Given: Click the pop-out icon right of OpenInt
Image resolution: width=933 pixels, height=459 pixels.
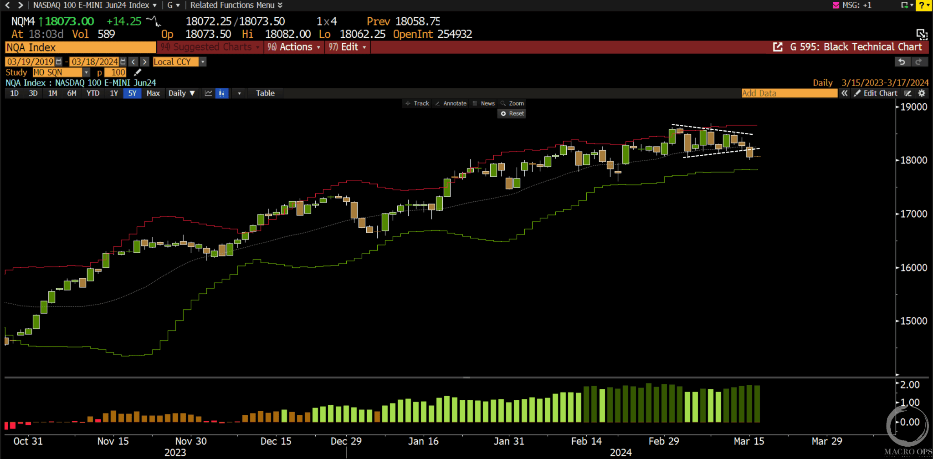Looking at the screenshot, I should click(922, 34).
